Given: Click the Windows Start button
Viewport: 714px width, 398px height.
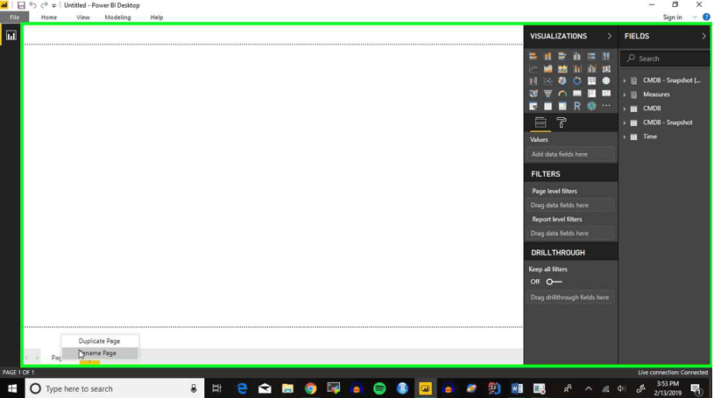Looking at the screenshot, I should (12, 388).
